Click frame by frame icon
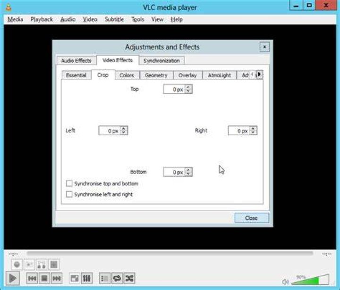 coord(54,264)
